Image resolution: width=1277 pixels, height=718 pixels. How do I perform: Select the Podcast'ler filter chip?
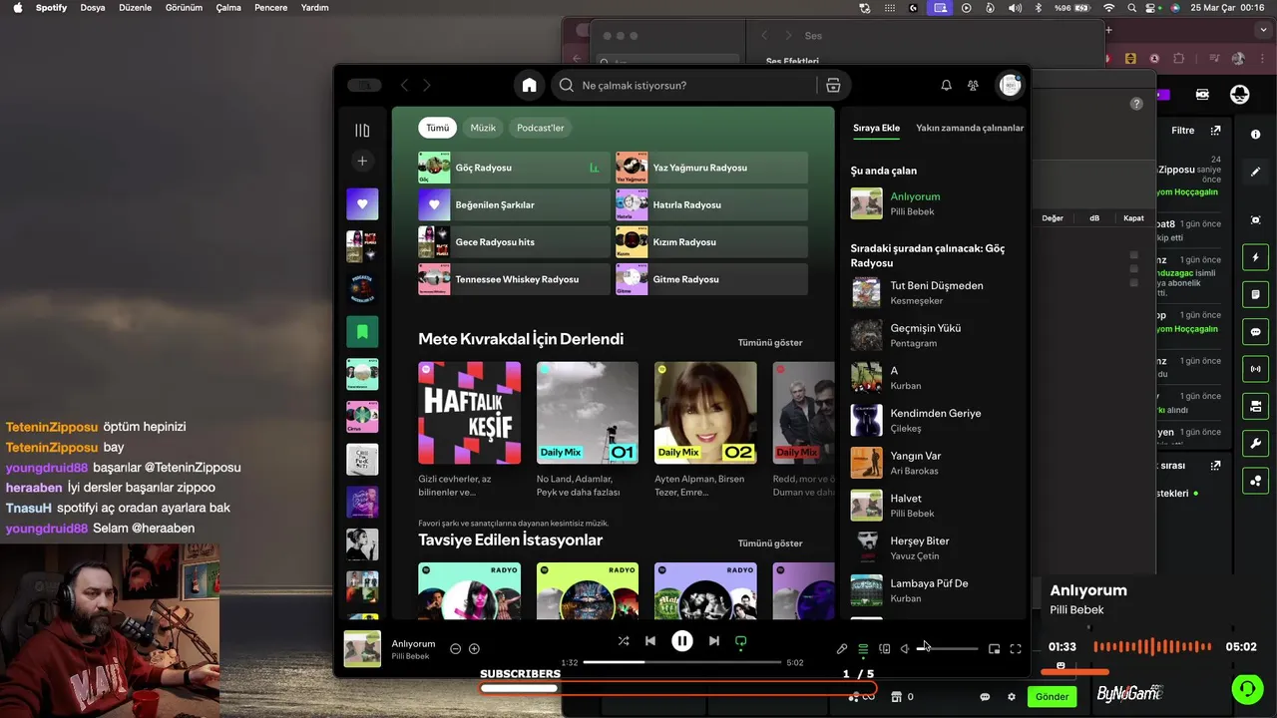(540, 128)
